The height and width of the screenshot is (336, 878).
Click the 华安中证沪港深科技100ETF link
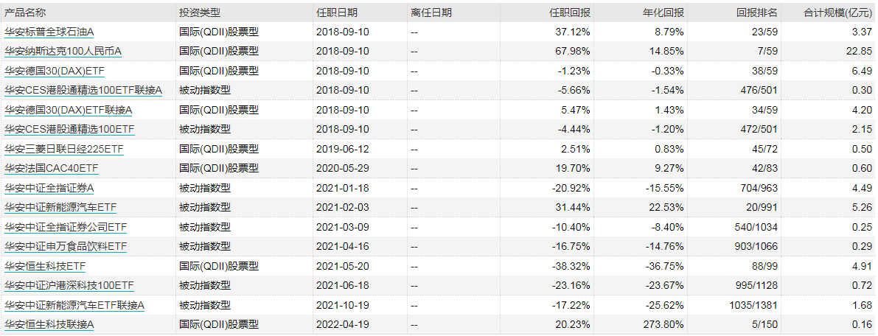click(69, 284)
